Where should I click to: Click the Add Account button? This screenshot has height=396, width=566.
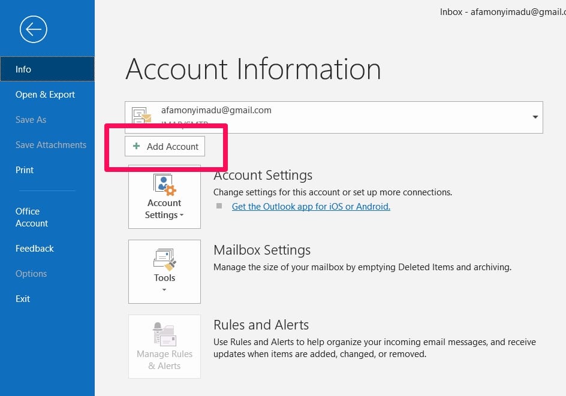pyautogui.click(x=165, y=146)
